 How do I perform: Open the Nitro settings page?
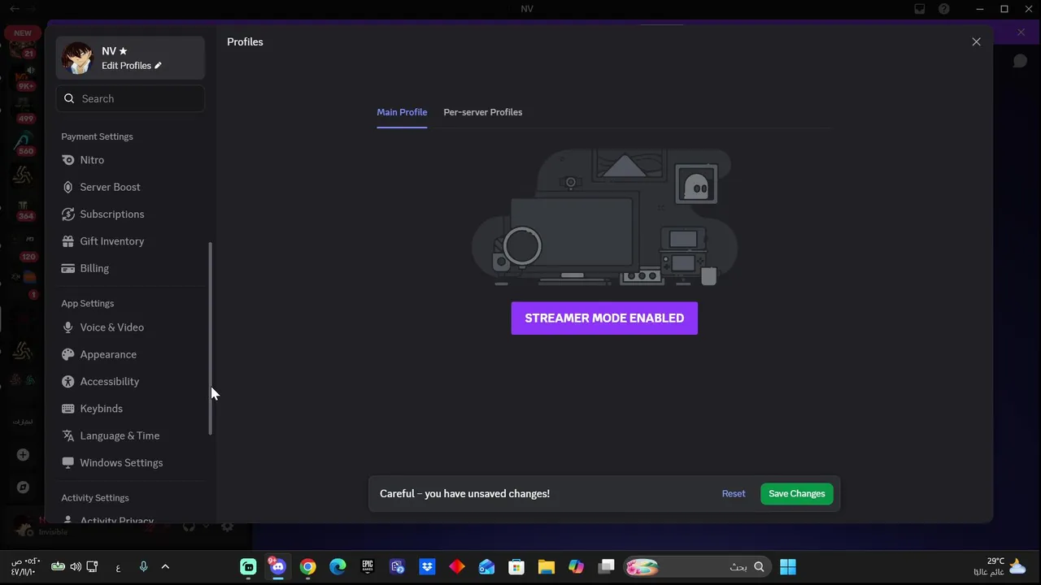coord(130,160)
